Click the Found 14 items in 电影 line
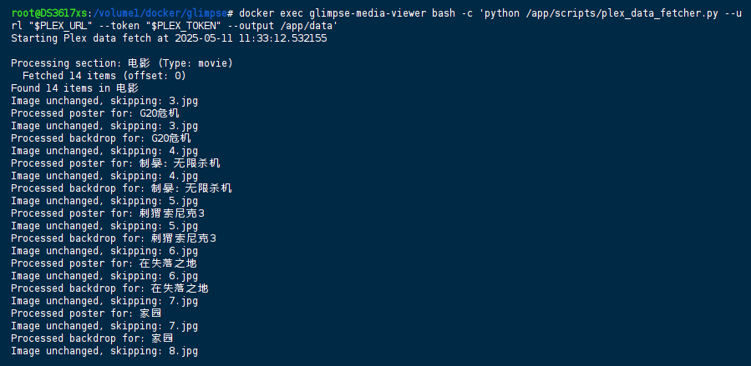The image size is (751, 366). pyautogui.click(x=74, y=88)
